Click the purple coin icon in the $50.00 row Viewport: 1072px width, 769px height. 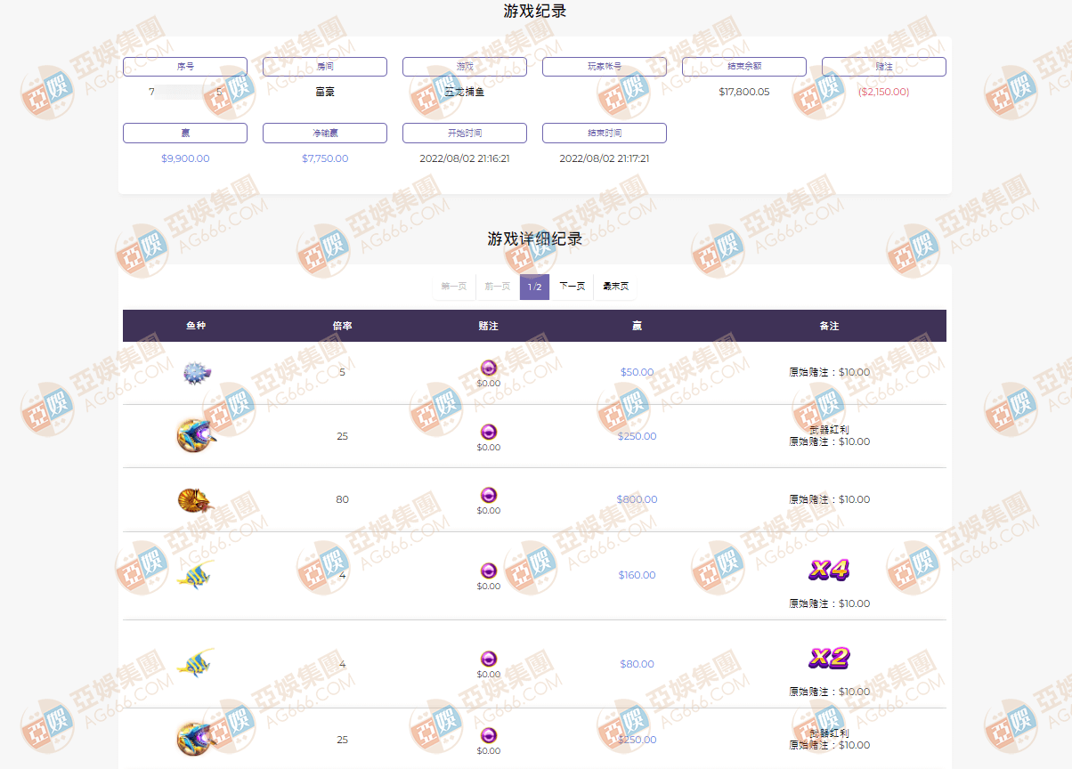(488, 368)
